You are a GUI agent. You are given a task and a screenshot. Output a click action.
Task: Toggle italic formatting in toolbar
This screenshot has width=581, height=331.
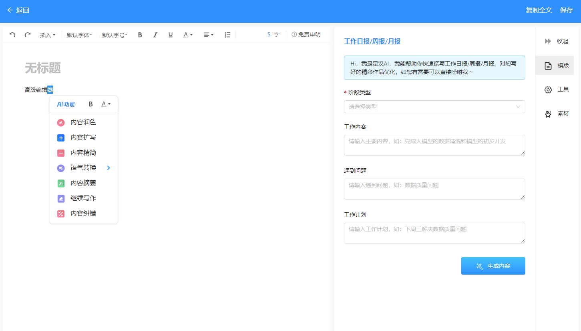155,35
